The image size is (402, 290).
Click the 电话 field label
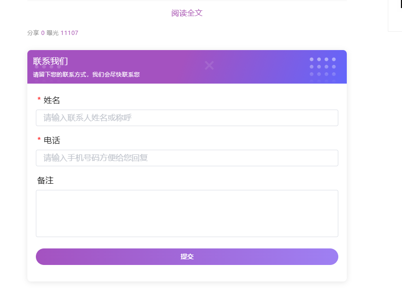click(51, 140)
